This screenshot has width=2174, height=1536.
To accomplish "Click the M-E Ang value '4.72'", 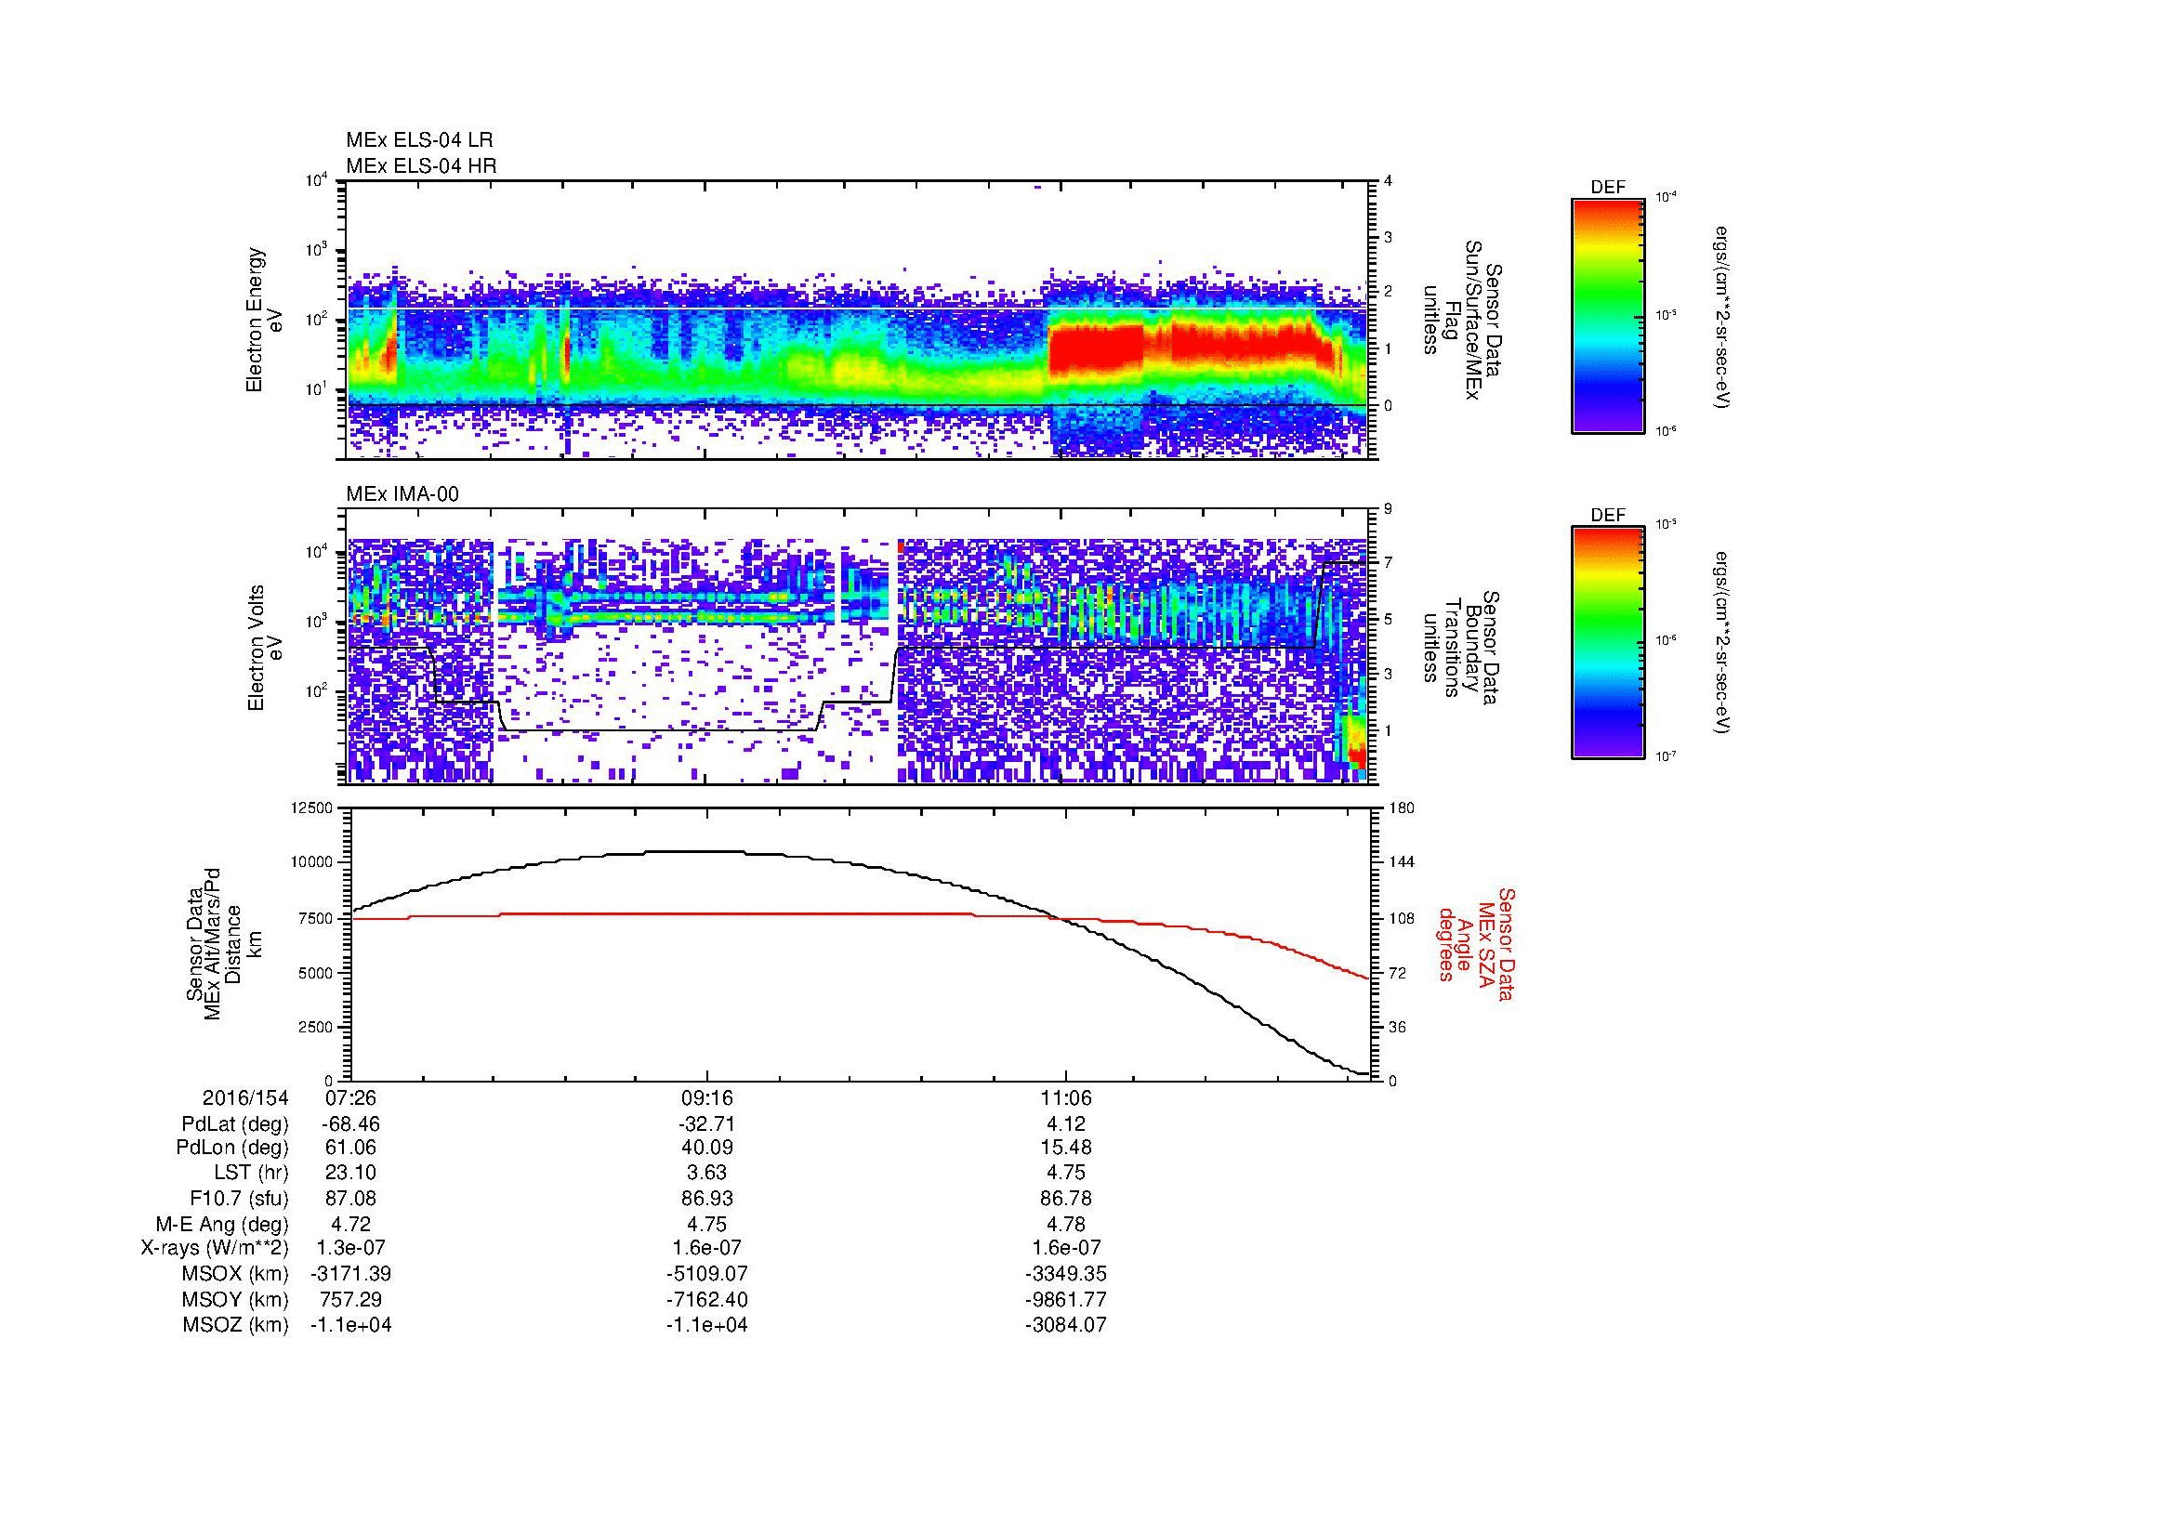I will 350,1225.
